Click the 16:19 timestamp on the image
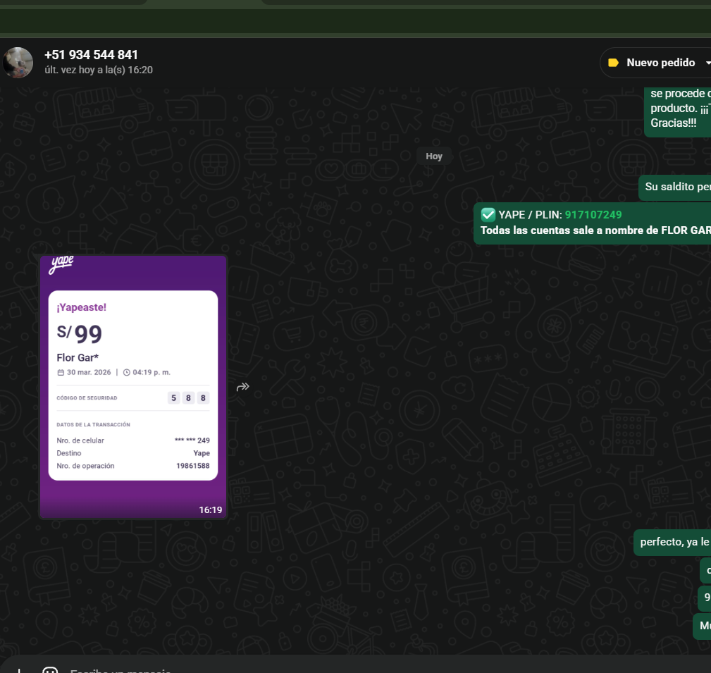 point(210,510)
